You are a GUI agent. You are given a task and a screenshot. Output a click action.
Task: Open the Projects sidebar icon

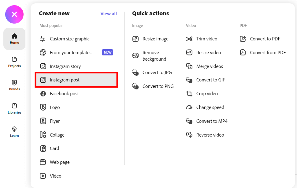[x=14, y=62]
